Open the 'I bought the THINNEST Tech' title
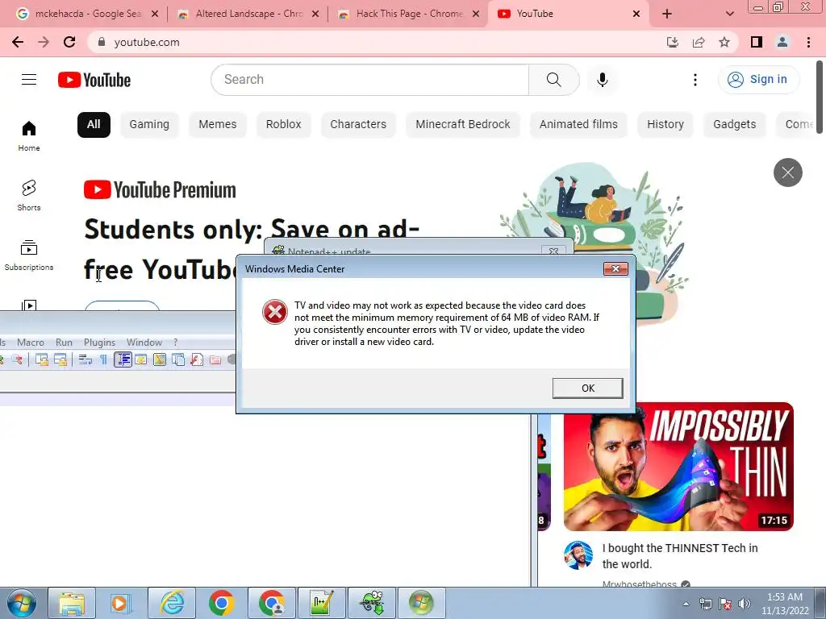The height and width of the screenshot is (619, 826). [679, 556]
